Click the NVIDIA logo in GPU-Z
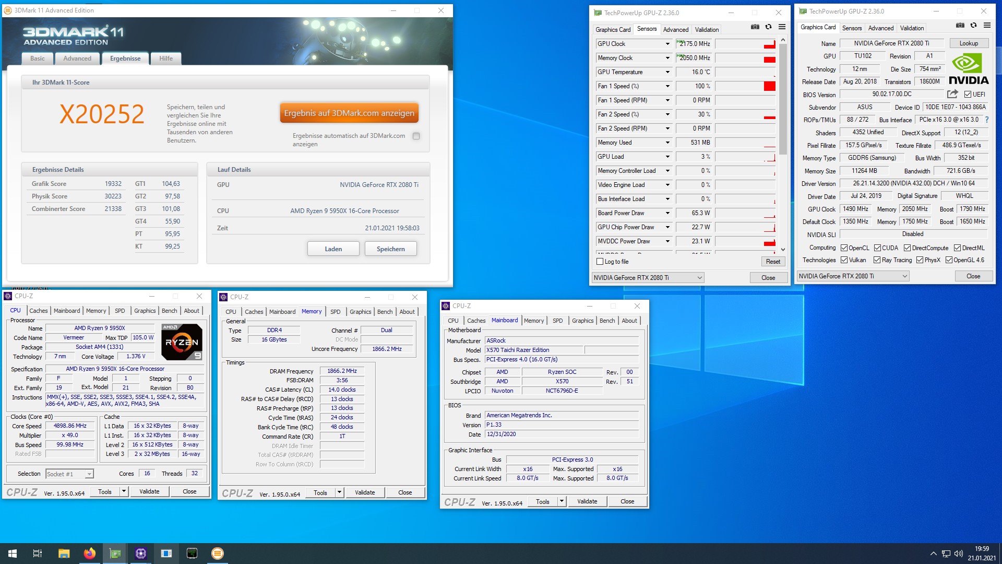 [x=969, y=69]
